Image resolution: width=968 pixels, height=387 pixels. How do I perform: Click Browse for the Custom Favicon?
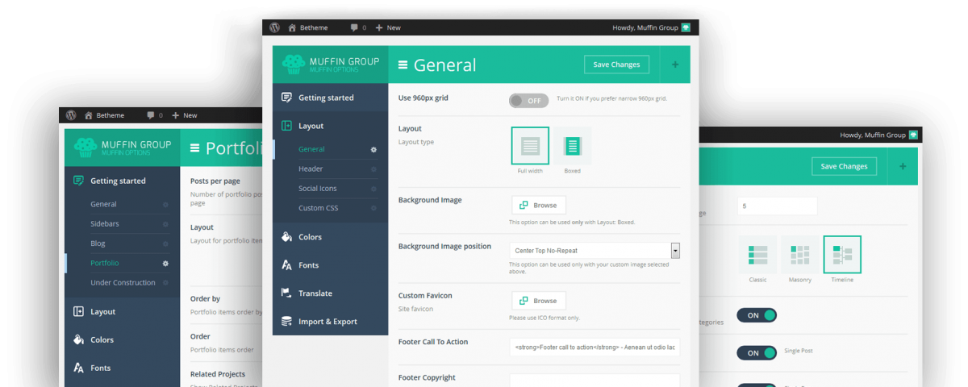[x=539, y=301]
